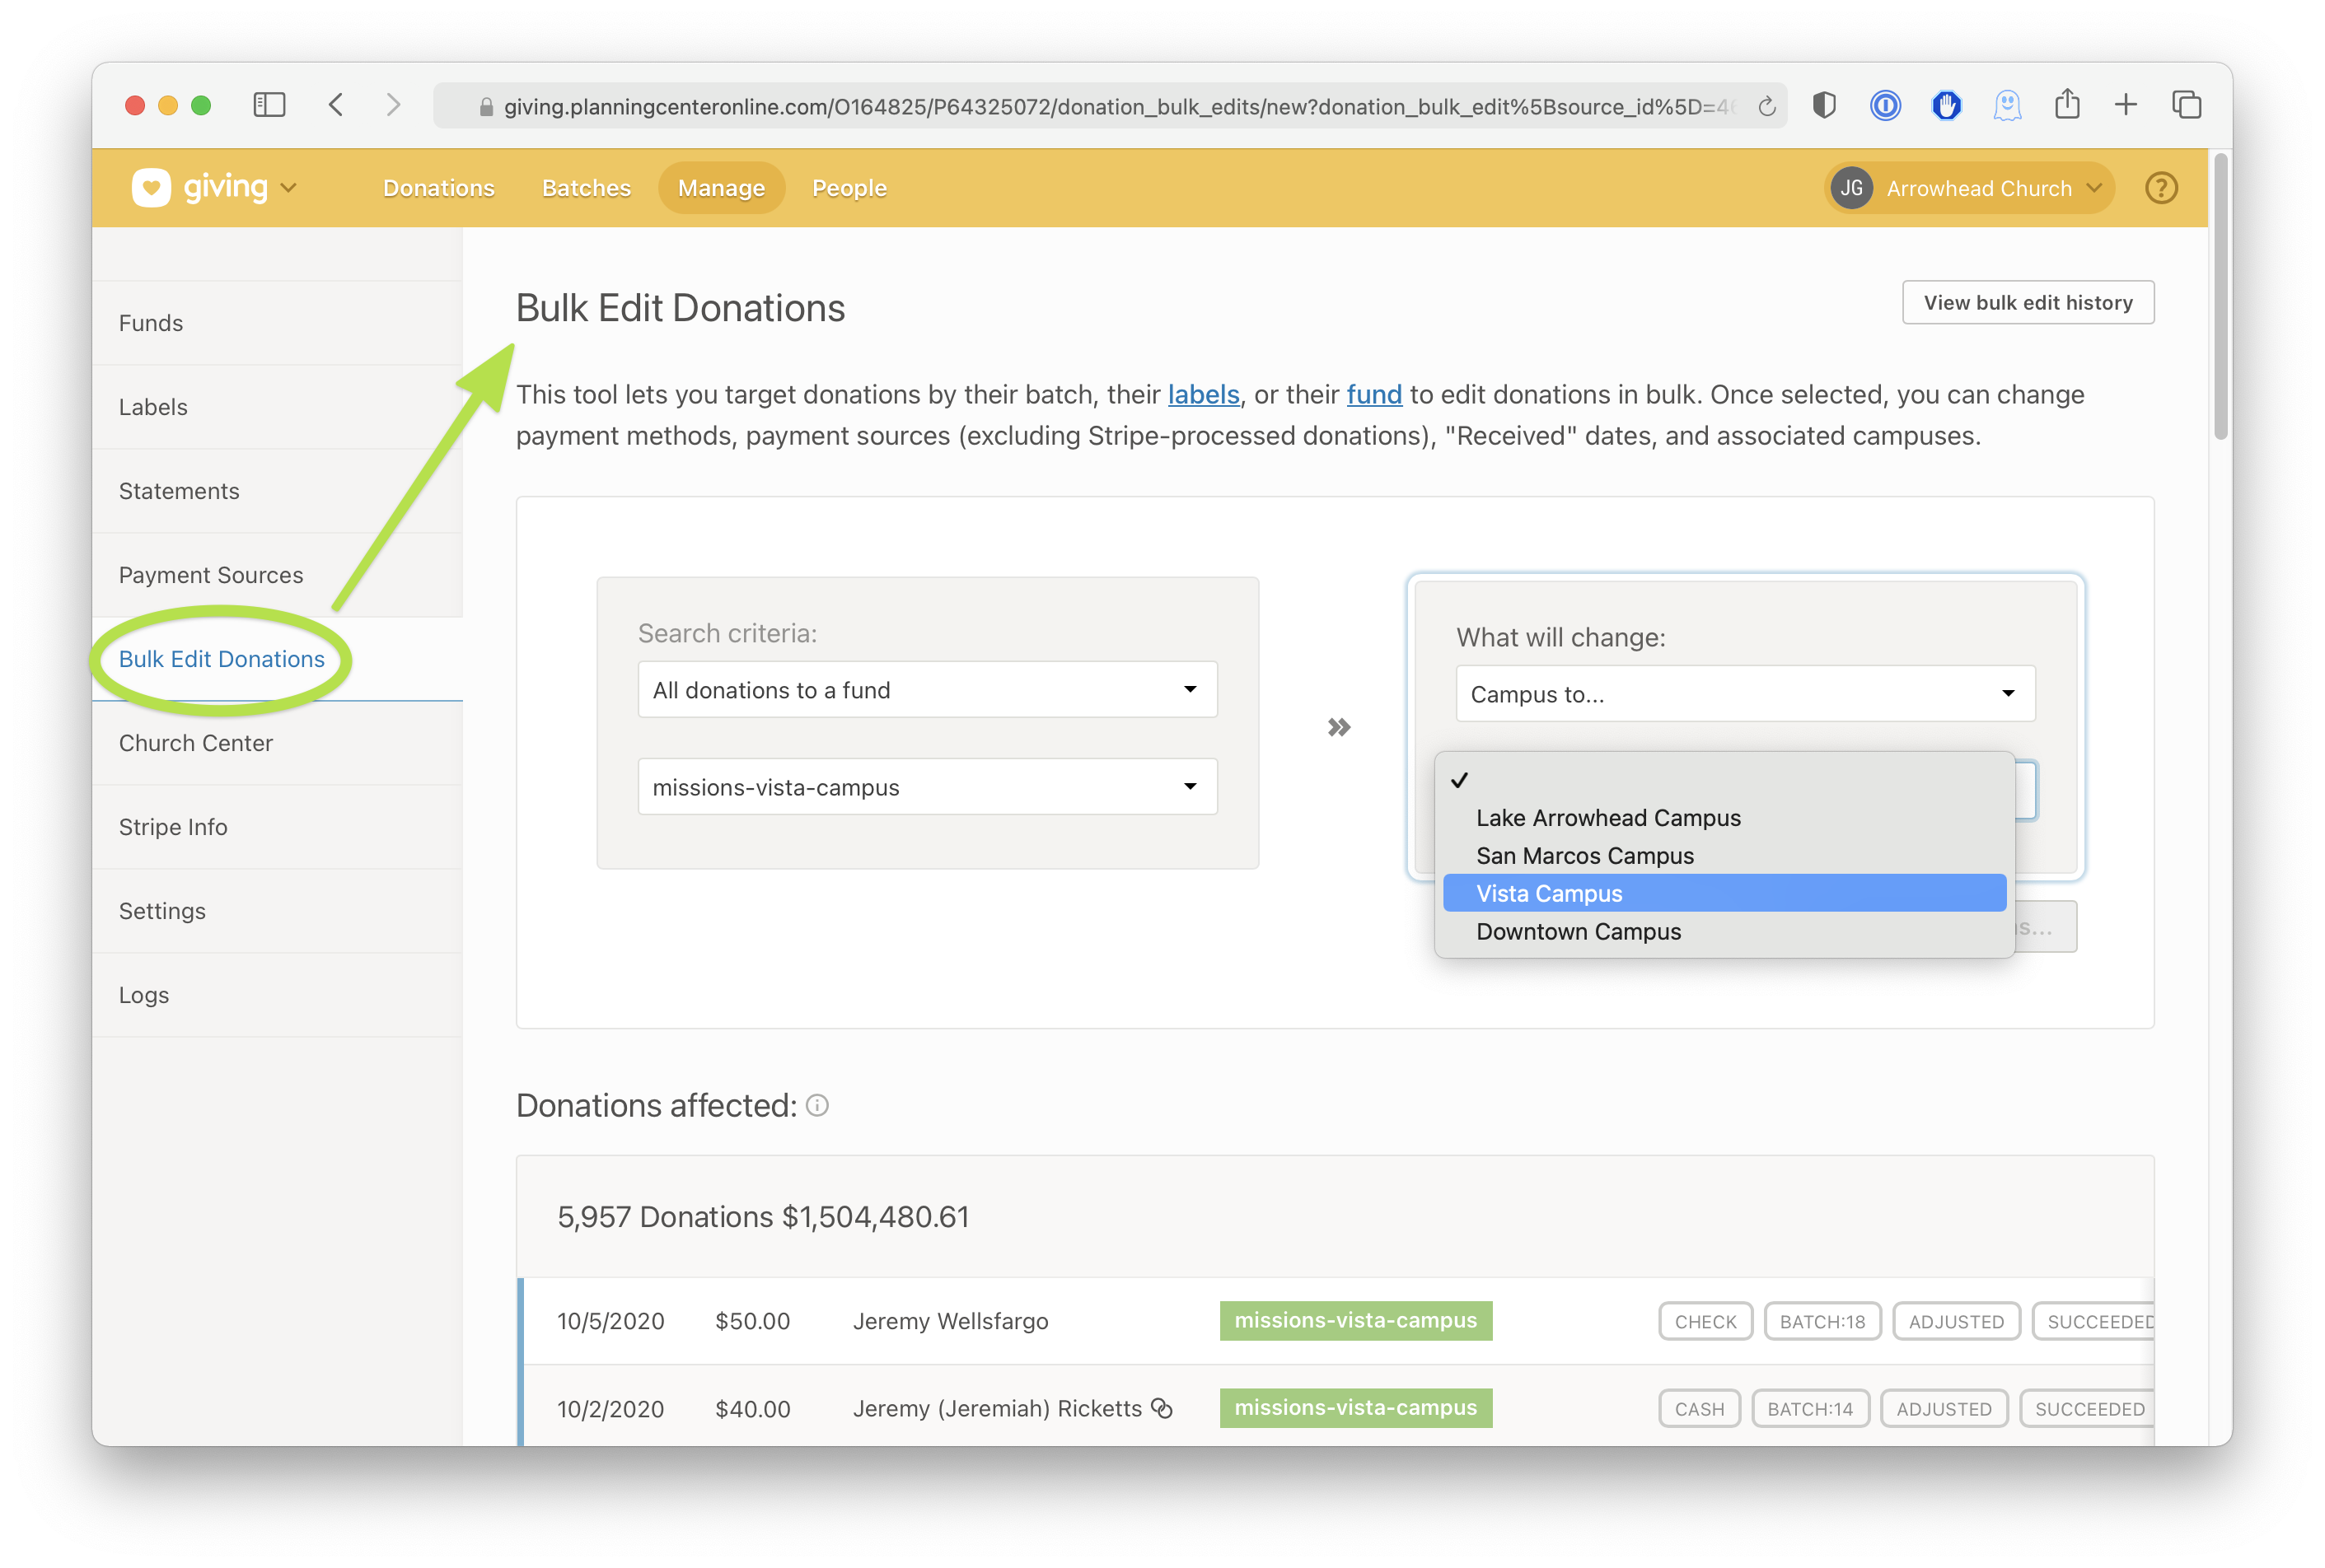2325x1568 pixels.
Task: Open Payment Sources in the sidebar
Action: click(x=211, y=575)
